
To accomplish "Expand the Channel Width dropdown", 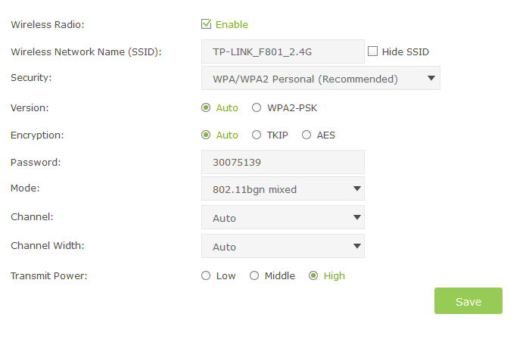I will [x=283, y=247].
